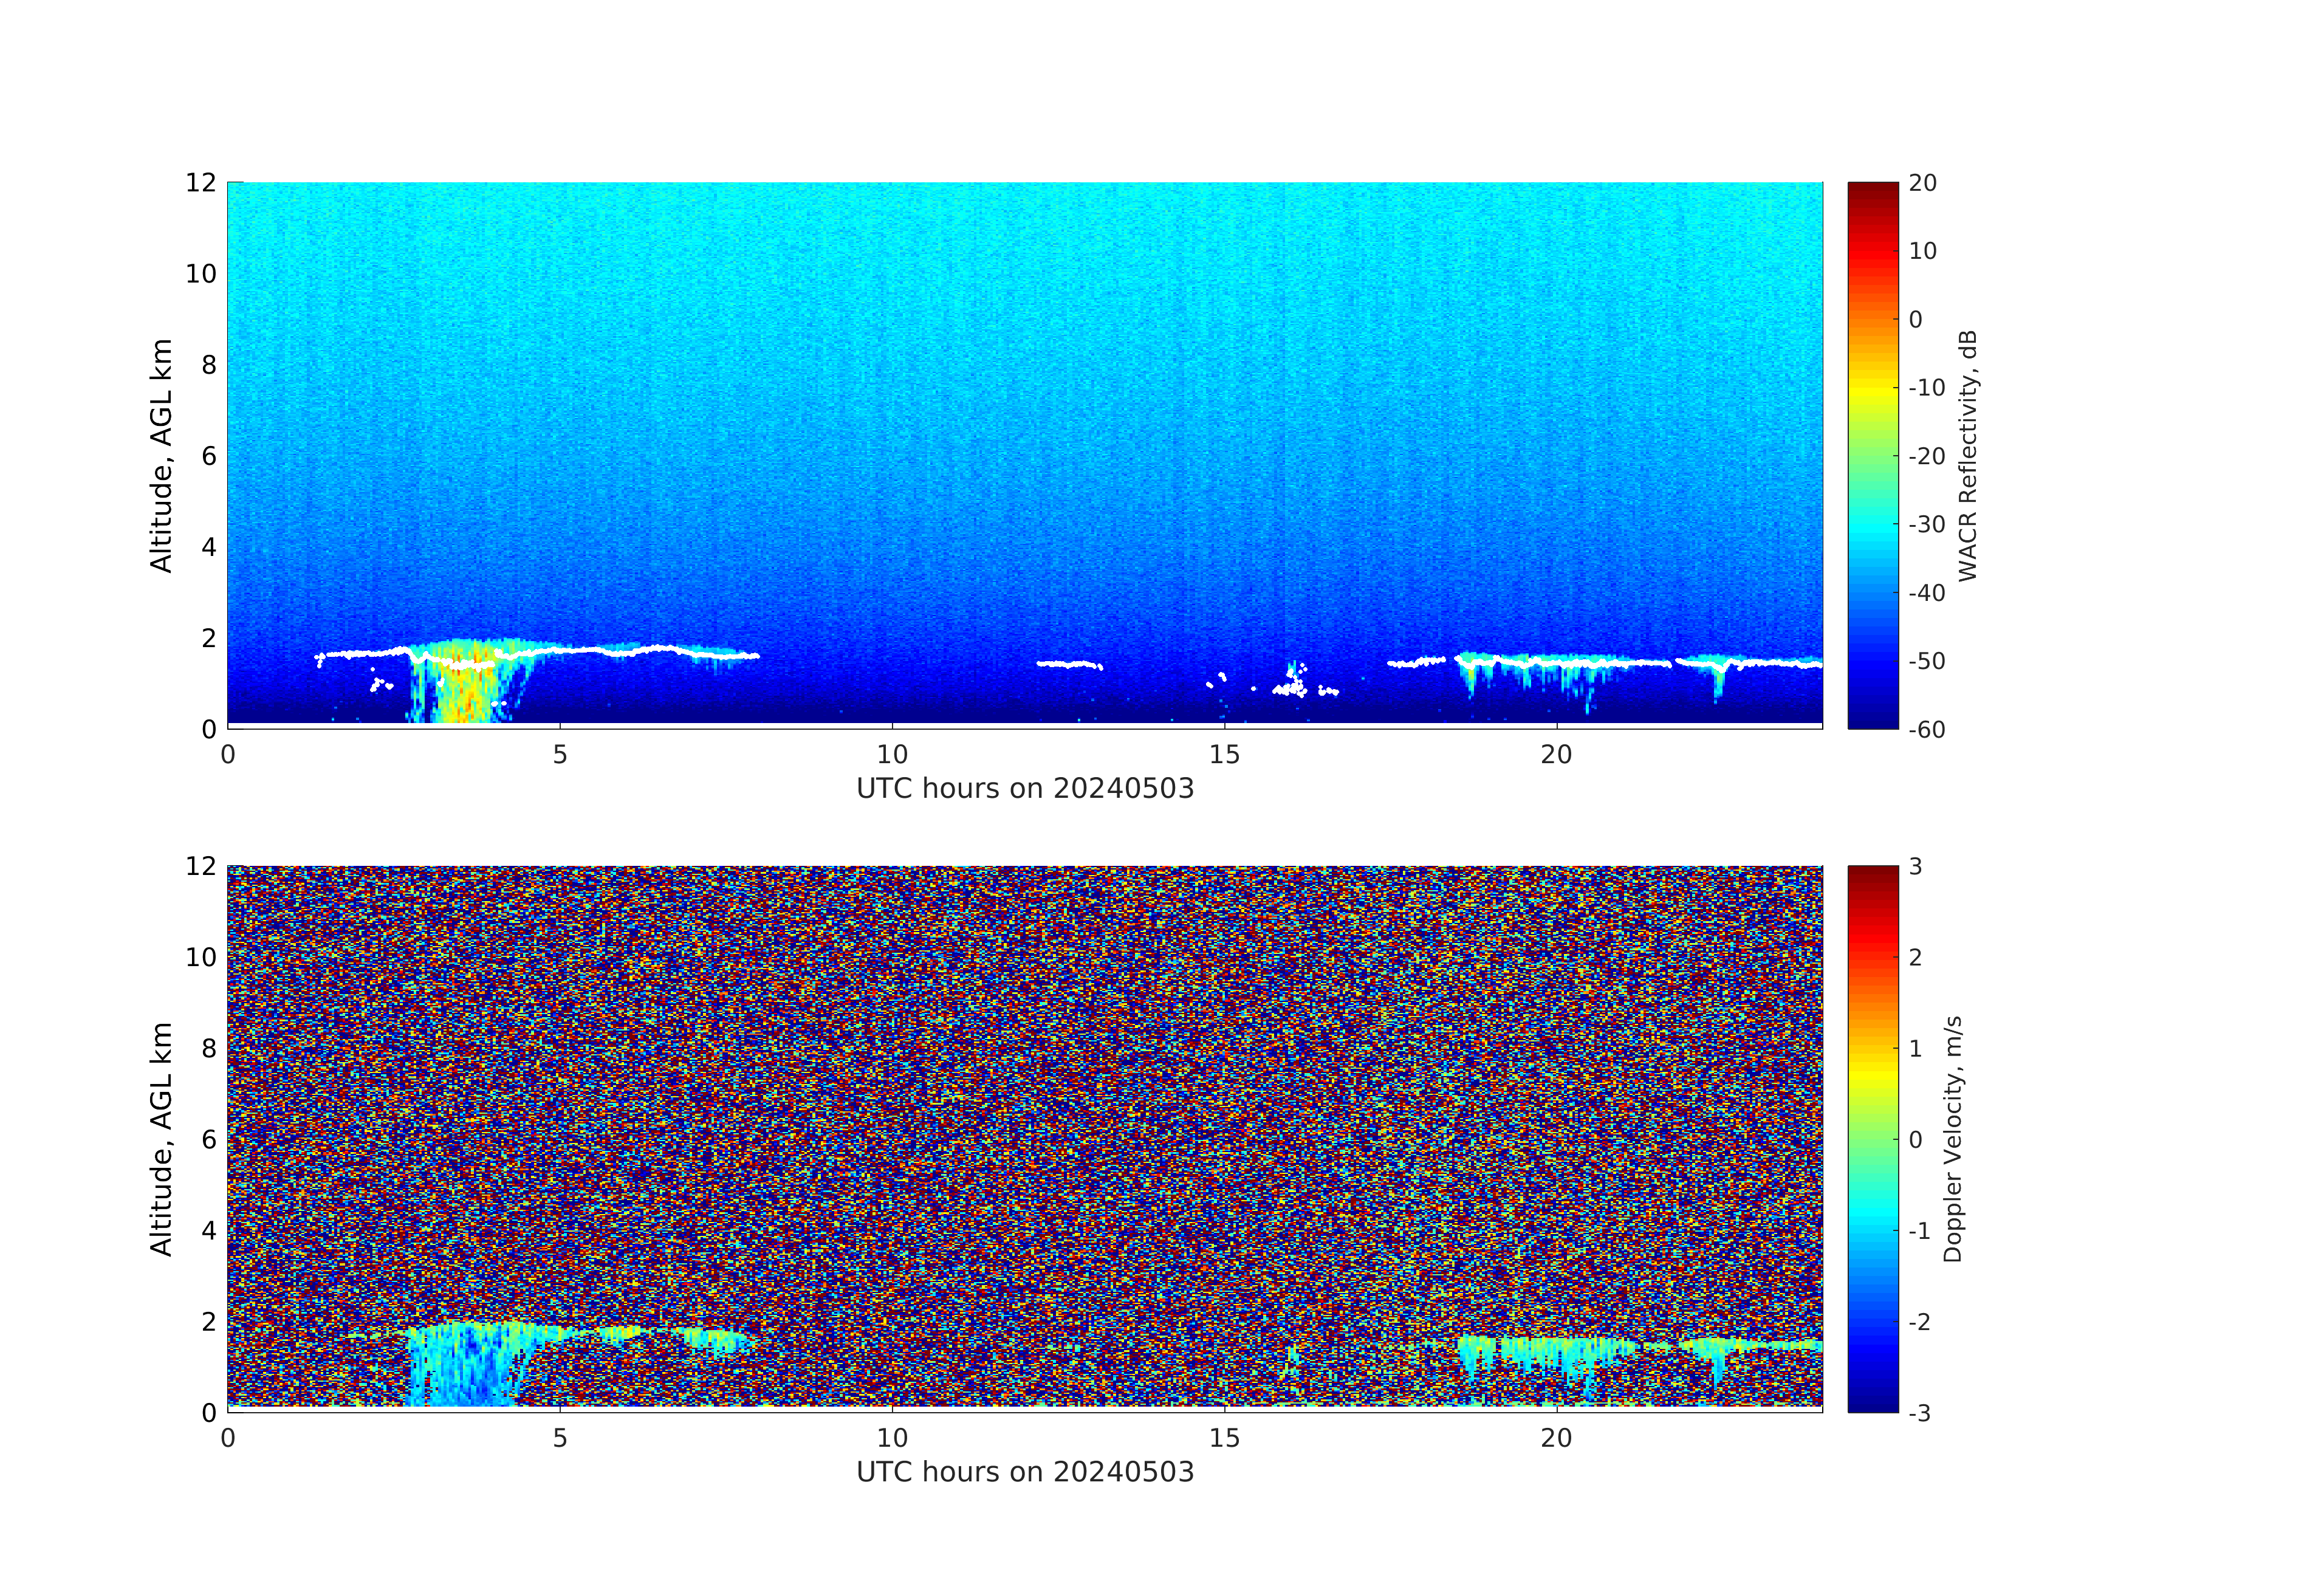2324x1595 pixels.
Task: Click the lower plot's Altitude y-axis label
Action: (x=161, y=1138)
